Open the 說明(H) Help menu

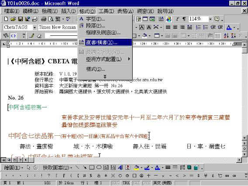pos(165,11)
